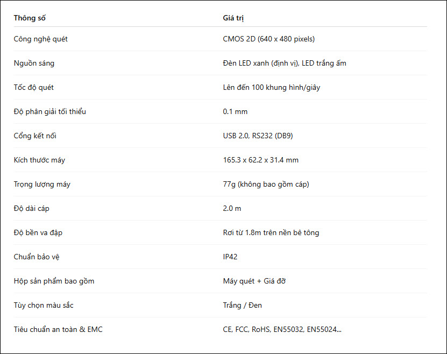This screenshot has width=447, height=354.
Task: Click the 'USB 2.0, RS232 (DB9)' value
Action: (258, 136)
